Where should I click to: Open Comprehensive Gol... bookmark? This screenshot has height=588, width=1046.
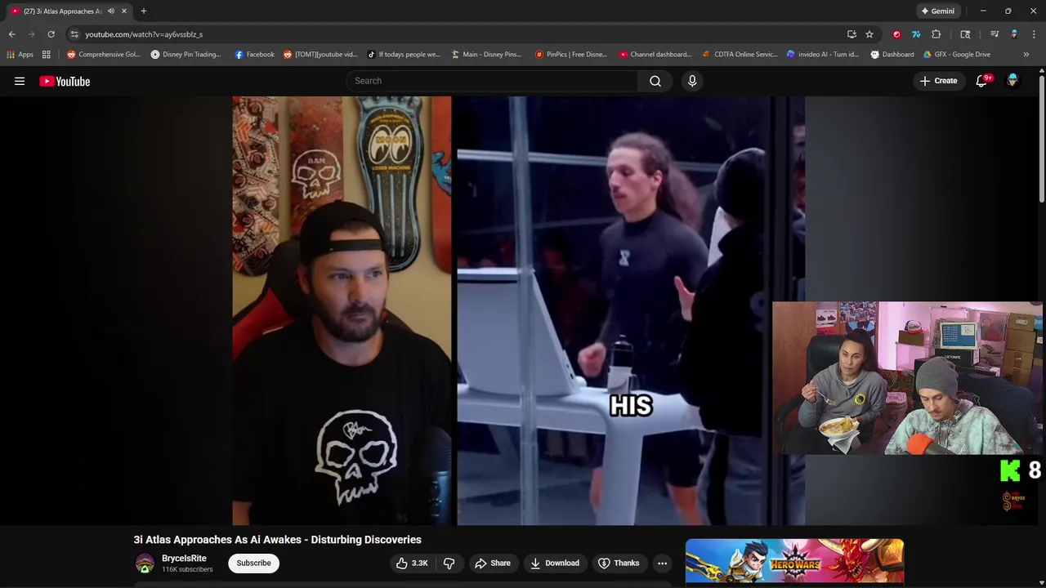104,55
